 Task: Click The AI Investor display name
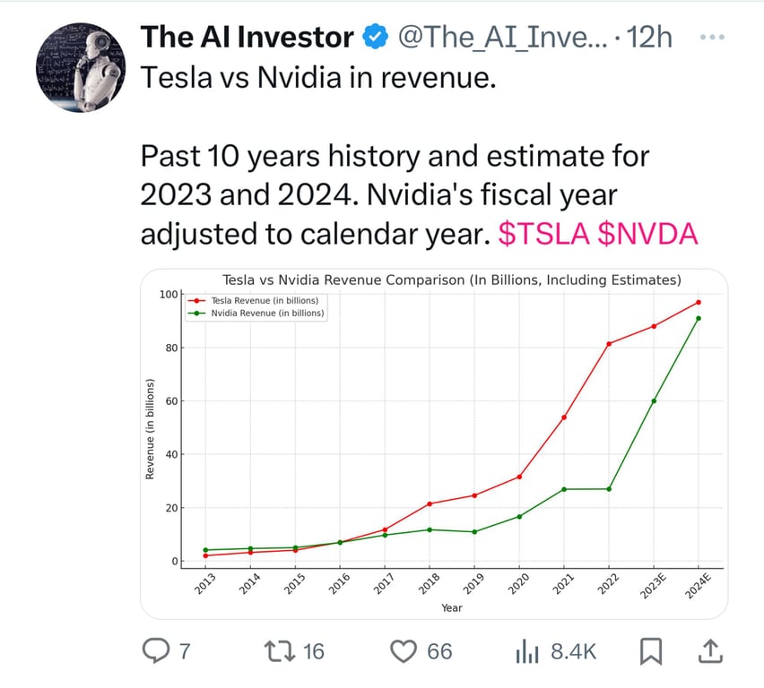pyautogui.click(x=247, y=38)
